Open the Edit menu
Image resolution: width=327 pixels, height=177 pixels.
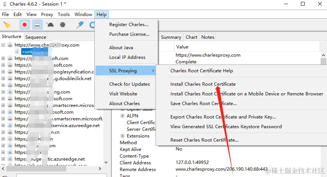18,15
